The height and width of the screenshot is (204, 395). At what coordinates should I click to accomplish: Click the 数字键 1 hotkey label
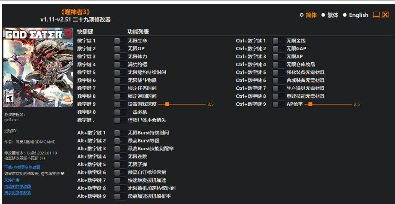point(86,40)
